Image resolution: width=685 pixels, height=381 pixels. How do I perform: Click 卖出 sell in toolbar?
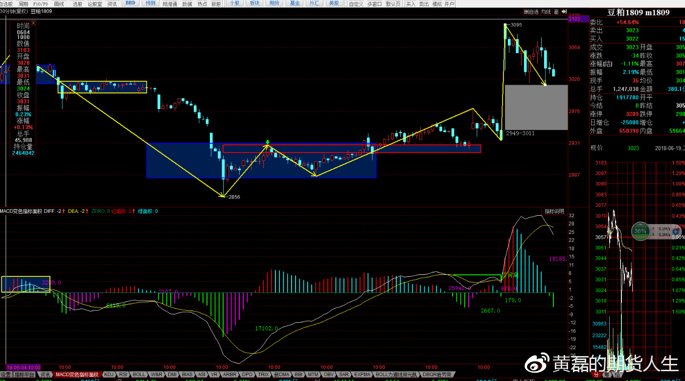coord(424,3)
